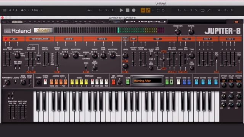Turn the BEND RANGE knob
This screenshot has width=244, height=137.
[23, 82]
